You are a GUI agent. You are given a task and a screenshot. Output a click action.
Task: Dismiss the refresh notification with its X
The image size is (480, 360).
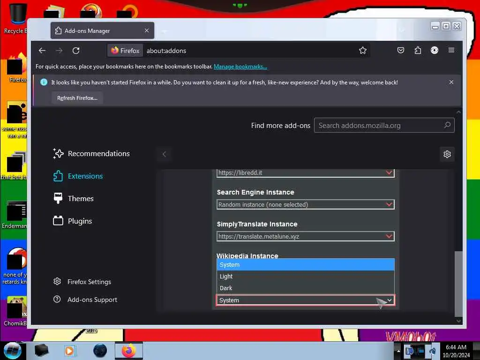(451, 82)
